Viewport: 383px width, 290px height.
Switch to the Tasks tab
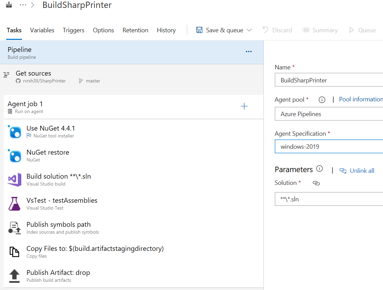coord(14,30)
